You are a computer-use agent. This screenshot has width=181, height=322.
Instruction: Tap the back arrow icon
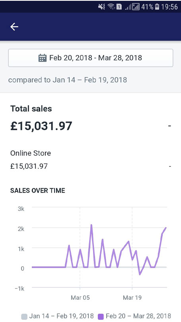coord(14,27)
